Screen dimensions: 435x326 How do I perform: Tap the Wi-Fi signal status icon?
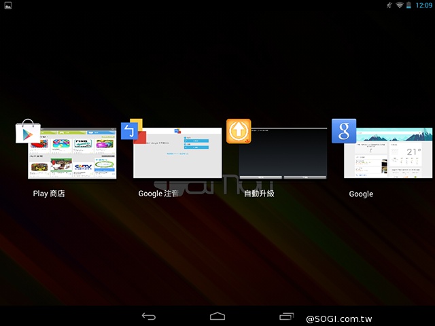click(x=400, y=5)
